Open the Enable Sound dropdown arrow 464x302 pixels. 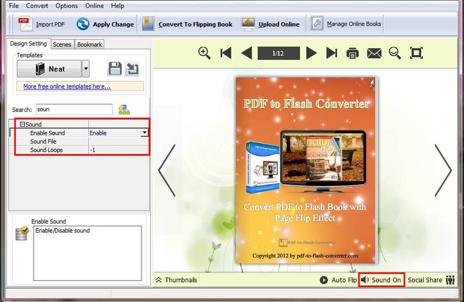click(x=144, y=133)
